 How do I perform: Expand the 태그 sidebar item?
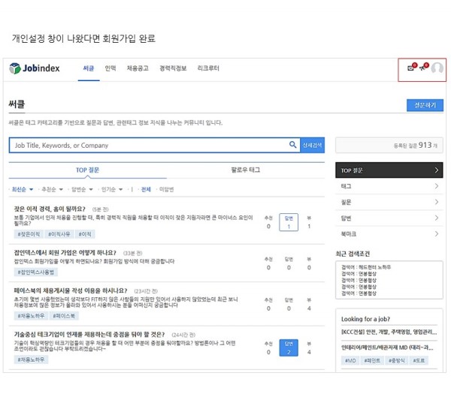click(x=388, y=186)
